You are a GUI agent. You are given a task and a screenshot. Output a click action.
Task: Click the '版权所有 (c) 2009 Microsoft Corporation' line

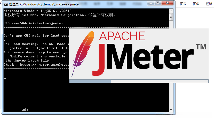(59, 15)
